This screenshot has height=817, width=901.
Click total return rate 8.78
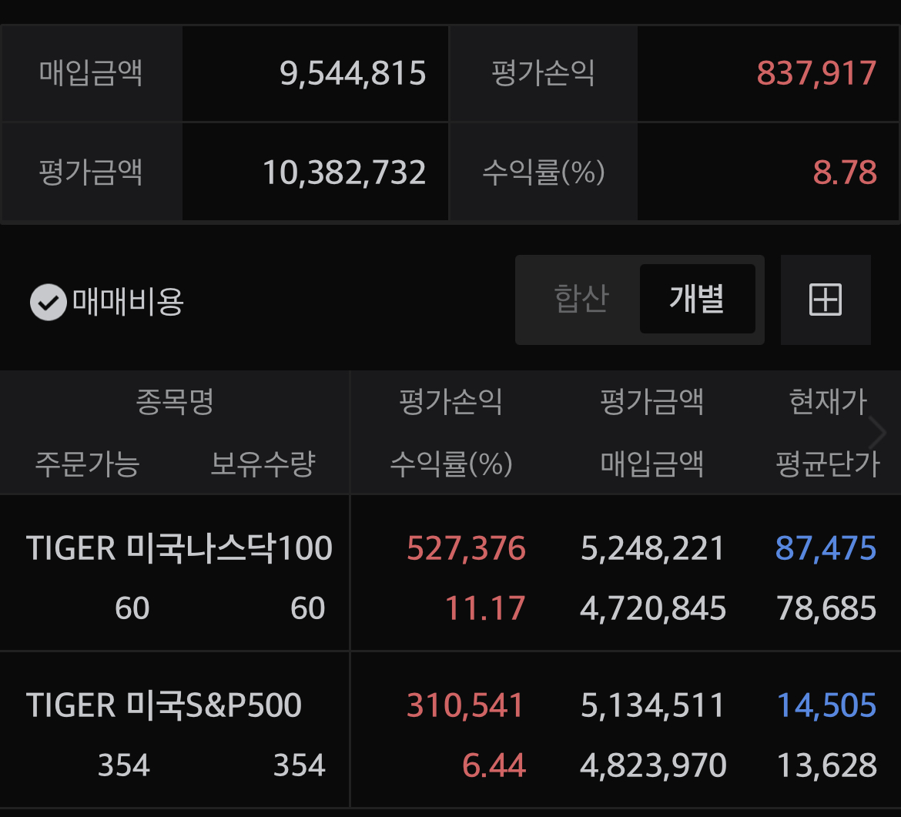845,172
